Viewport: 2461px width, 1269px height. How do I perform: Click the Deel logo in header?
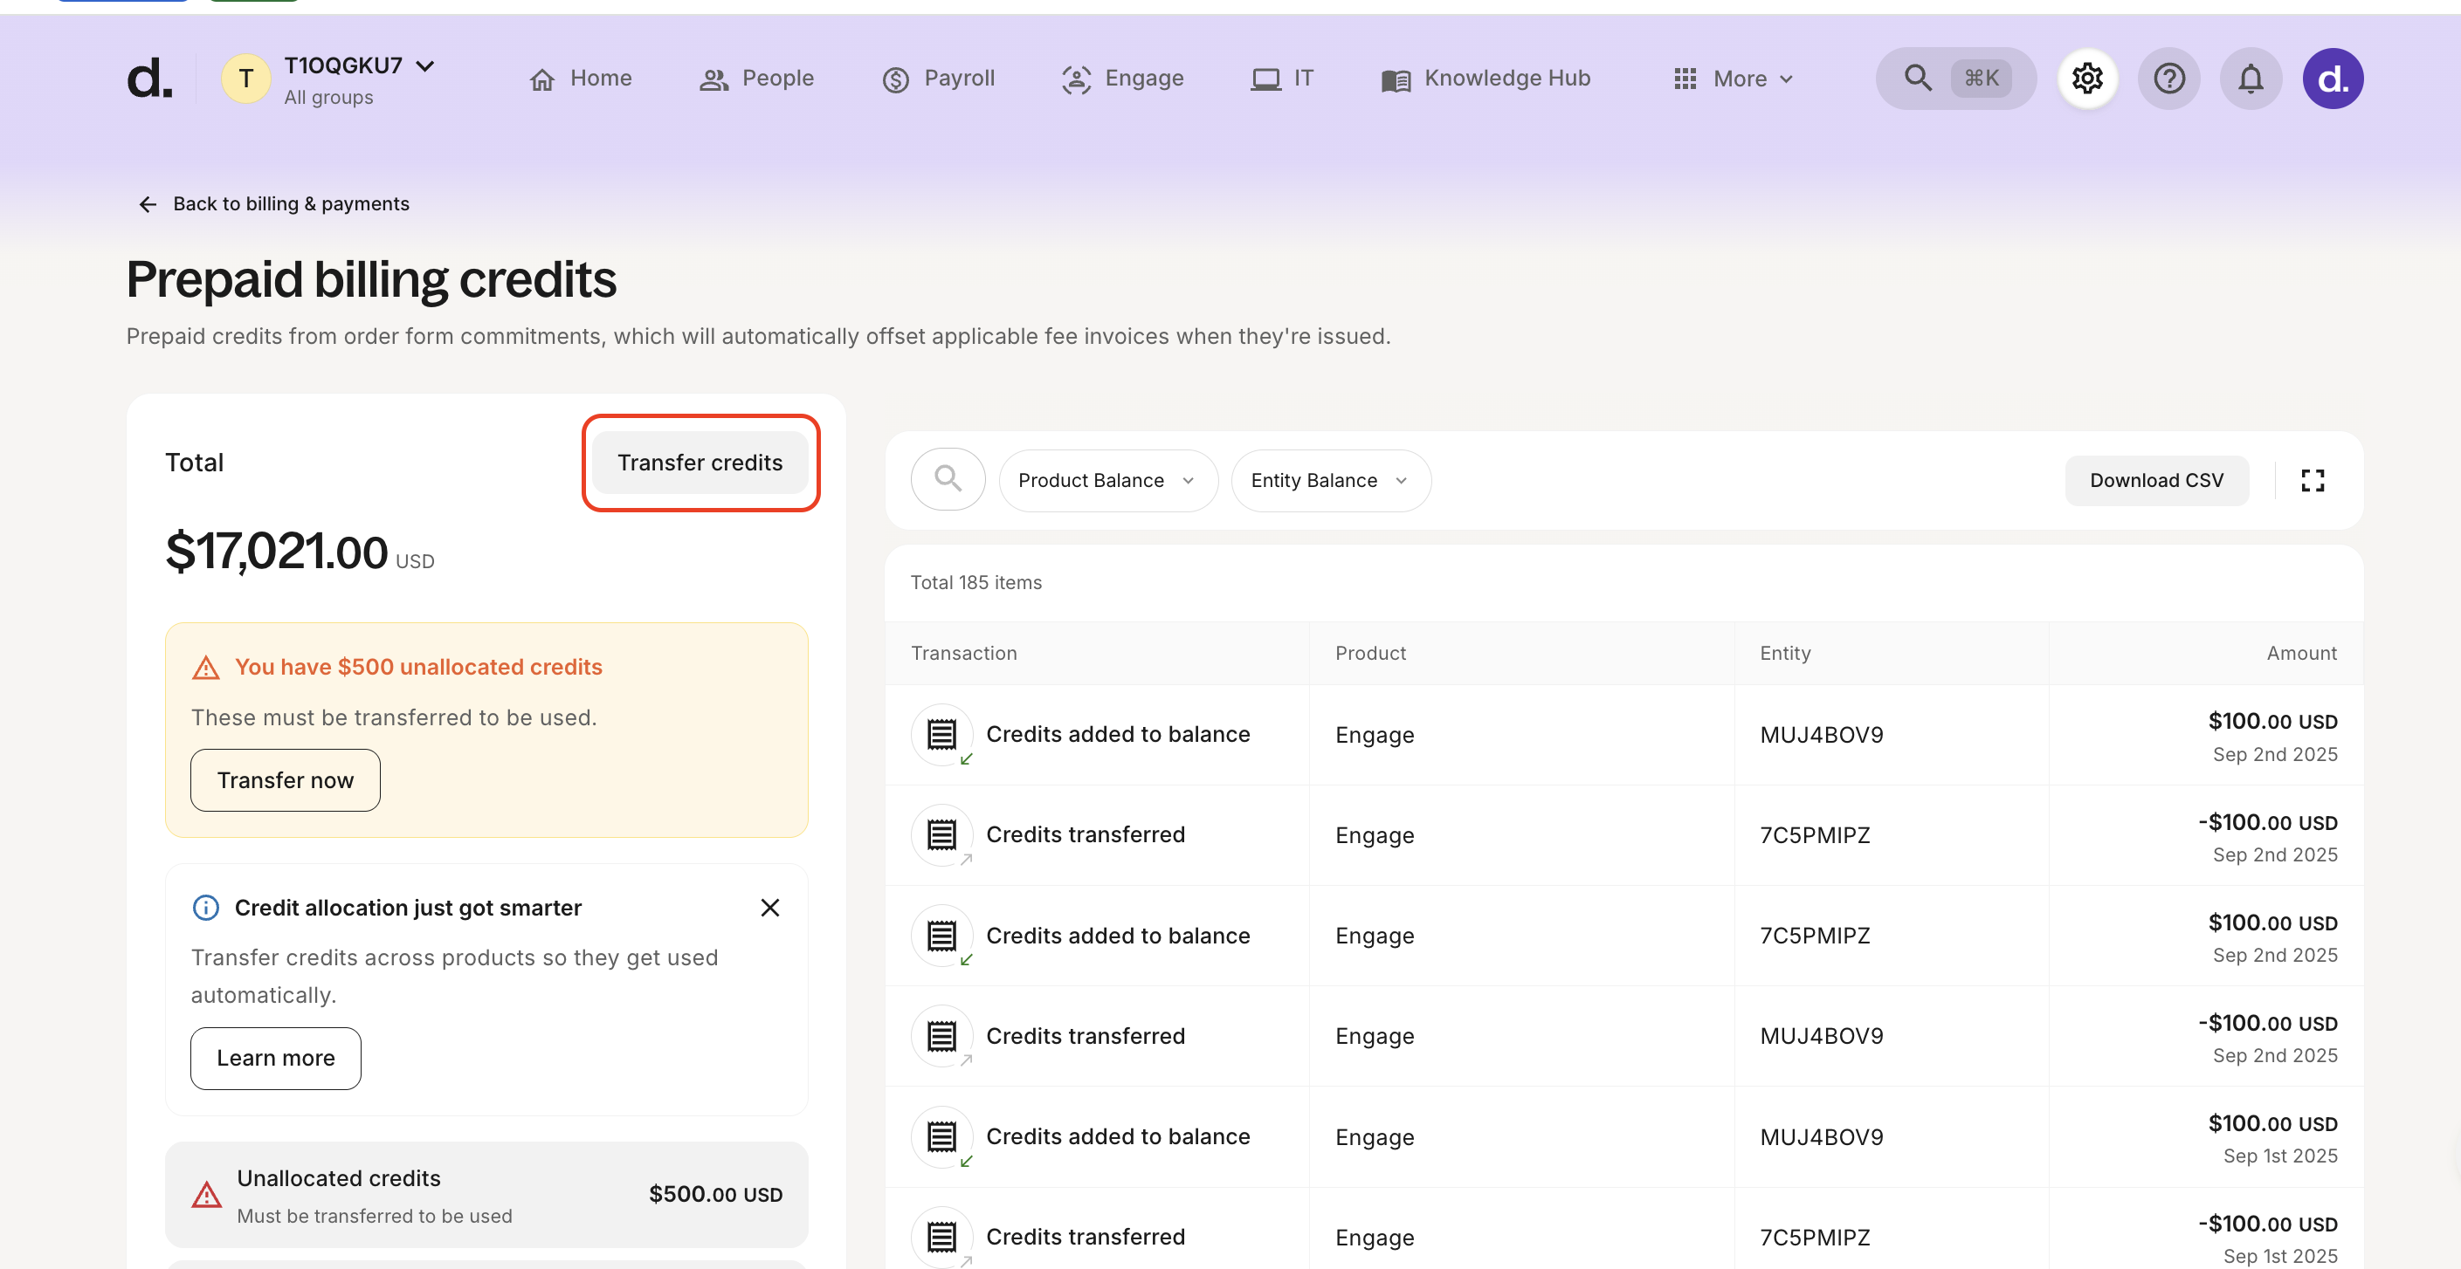tap(150, 79)
